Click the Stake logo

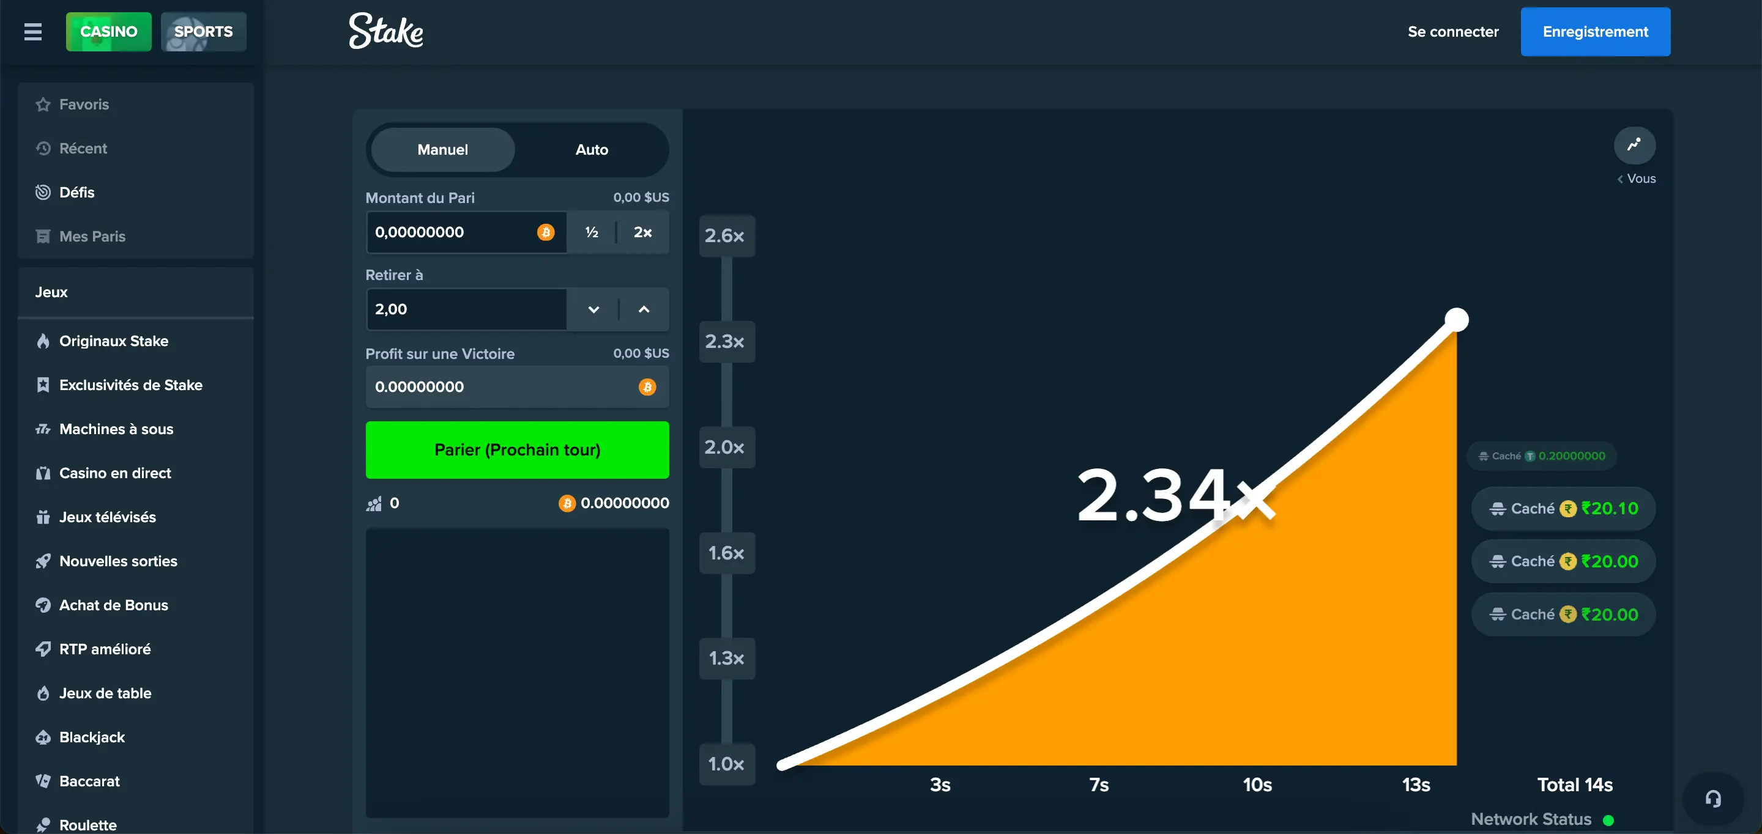[386, 31]
